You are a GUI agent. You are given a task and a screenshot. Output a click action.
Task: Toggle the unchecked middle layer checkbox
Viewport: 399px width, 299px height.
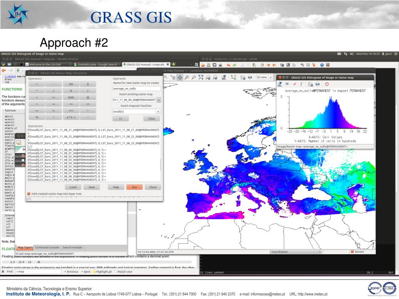point(23,160)
